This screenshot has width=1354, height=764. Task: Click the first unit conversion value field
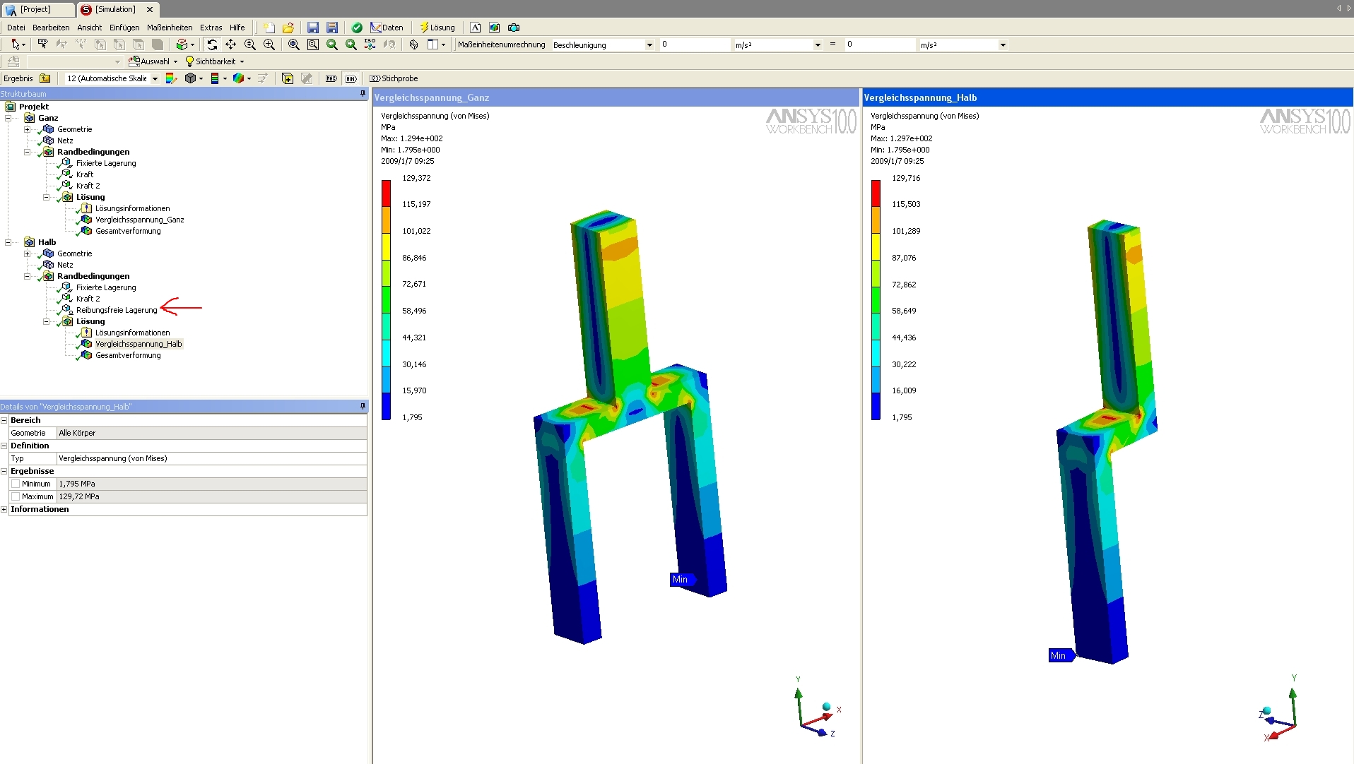click(x=695, y=44)
